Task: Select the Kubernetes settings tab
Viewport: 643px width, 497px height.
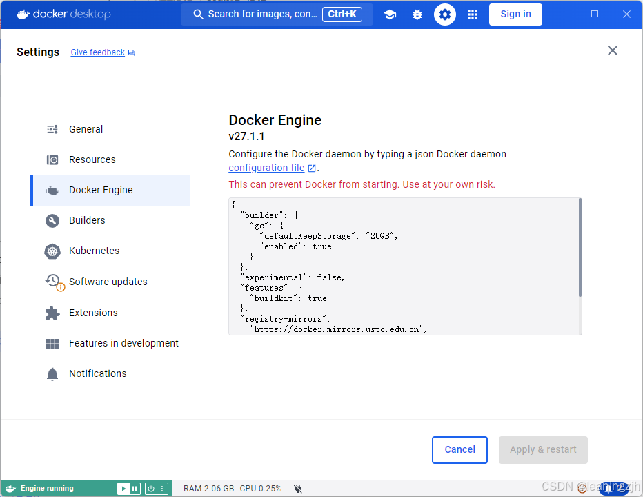Action: pyautogui.click(x=110, y=251)
